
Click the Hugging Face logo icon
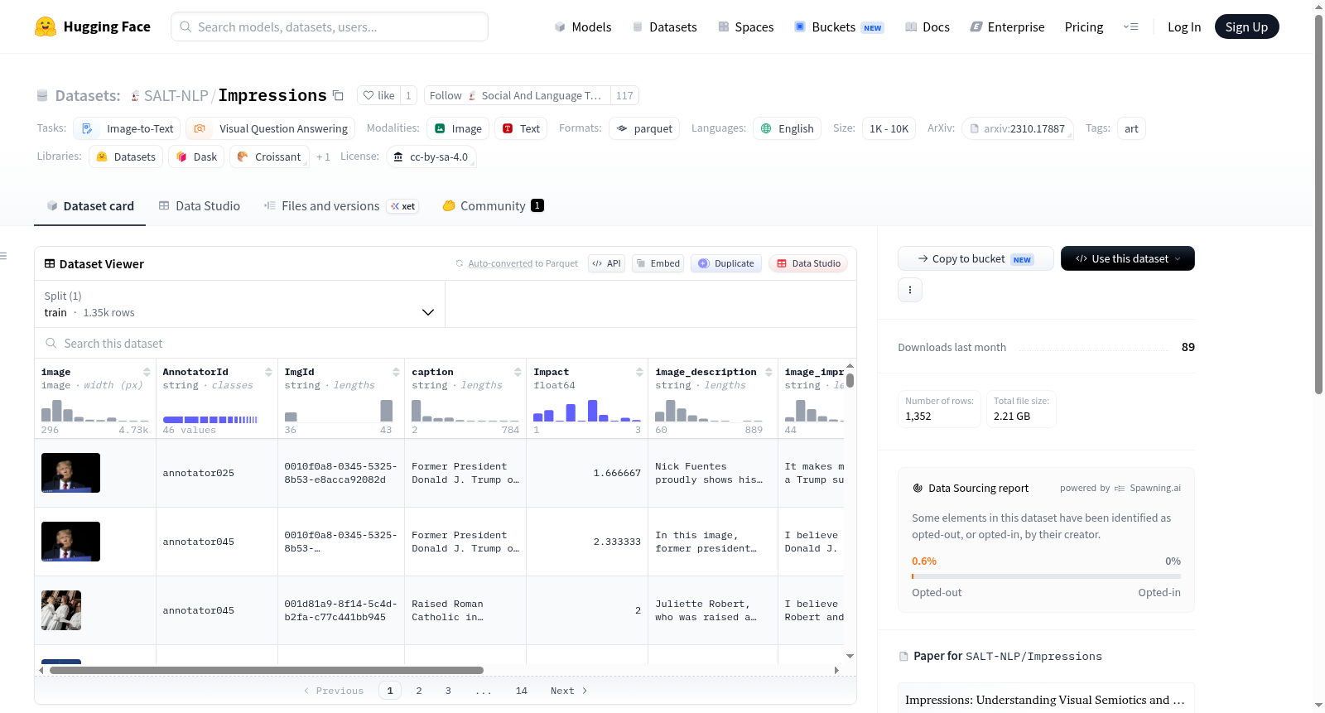coord(46,26)
